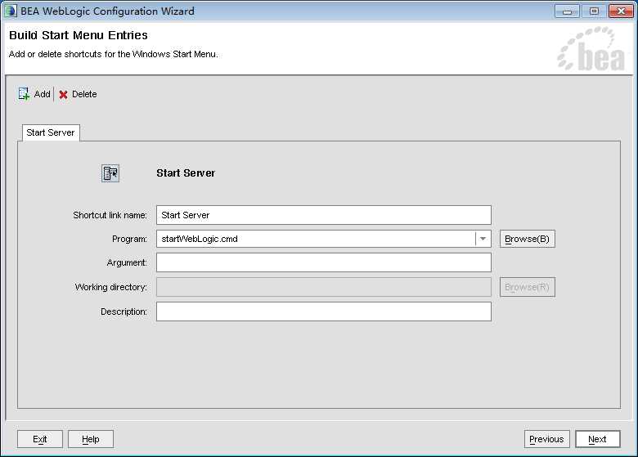Maximize the Configuration Wizard window
Image resolution: width=638 pixels, height=457 pixels.
tap(594, 11)
